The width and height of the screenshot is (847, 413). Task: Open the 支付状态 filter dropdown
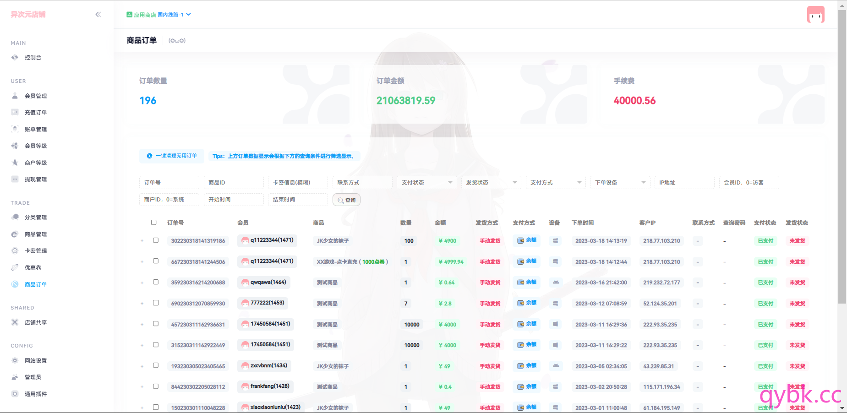(x=426, y=183)
